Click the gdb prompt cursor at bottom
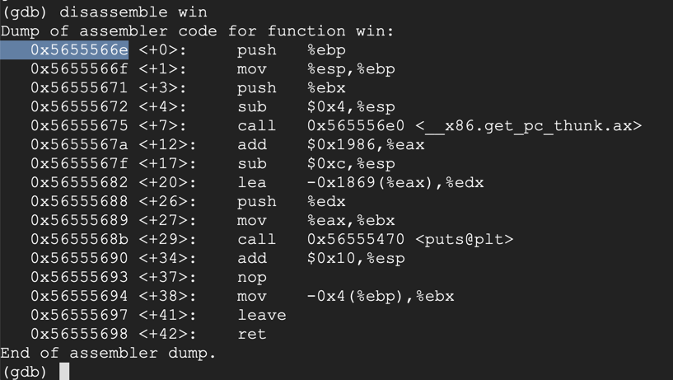Image resolution: width=673 pixels, height=380 pixels. 64,372
